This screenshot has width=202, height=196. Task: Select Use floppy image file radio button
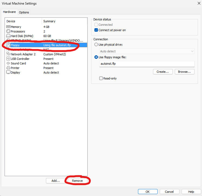tap(96, 57)
